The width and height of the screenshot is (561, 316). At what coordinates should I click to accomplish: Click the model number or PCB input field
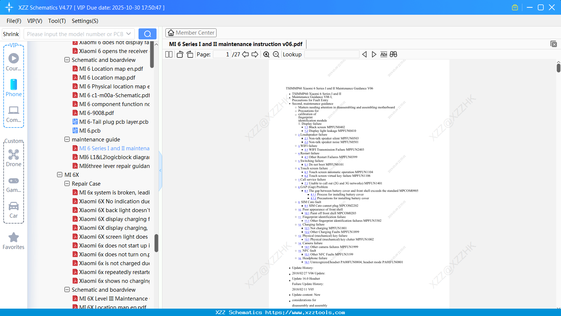click(75, 34)
